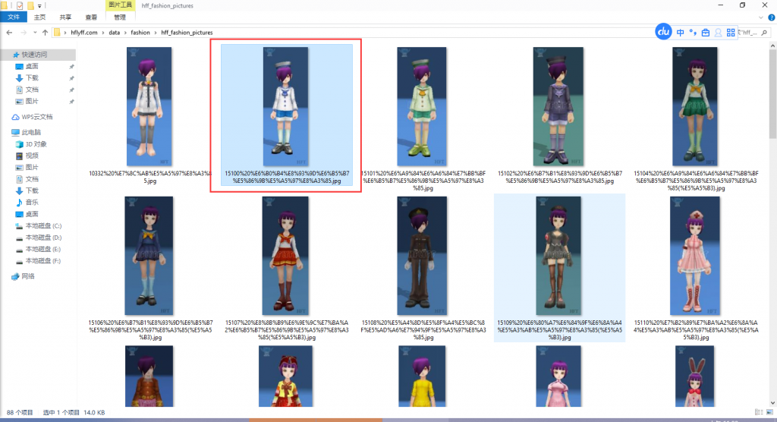Select 快速访问 in navigation pane

click(34, 55)
